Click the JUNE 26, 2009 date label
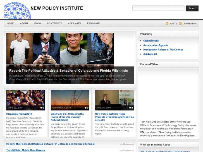203x152 pixels. click(x=103, y=108)
